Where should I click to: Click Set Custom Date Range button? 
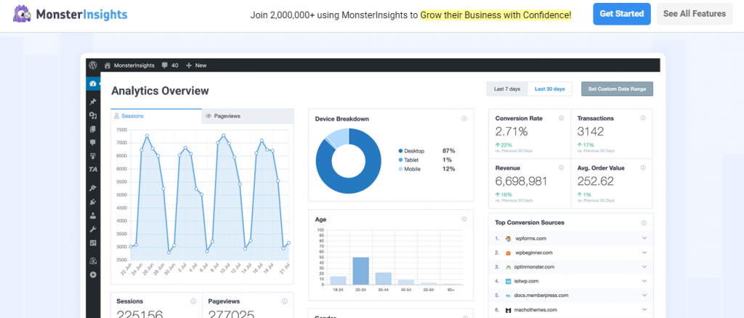point(617,89)
